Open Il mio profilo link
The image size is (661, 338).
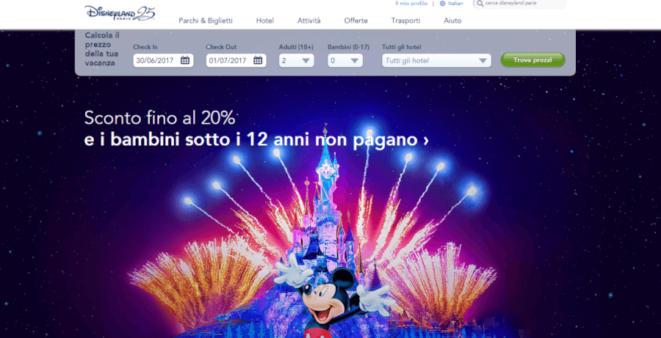(411, 4)
